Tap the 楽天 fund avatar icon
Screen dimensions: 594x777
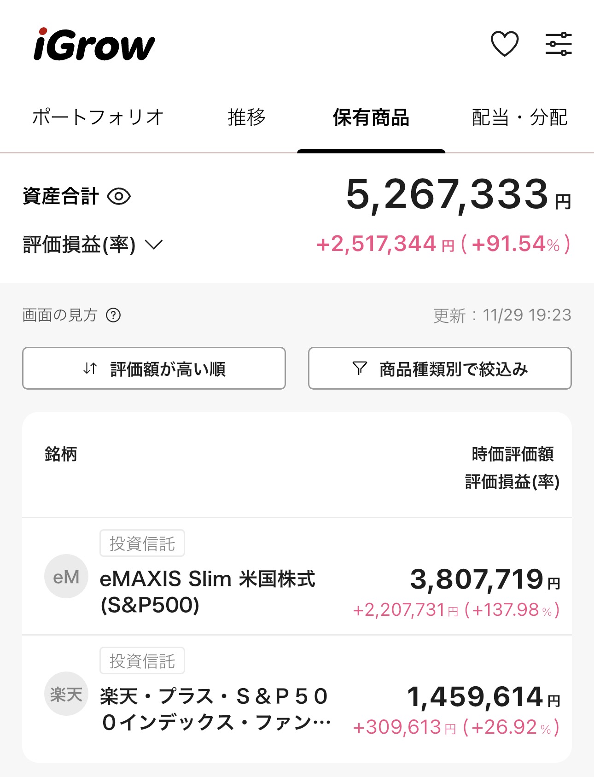[x=66, y=694]
